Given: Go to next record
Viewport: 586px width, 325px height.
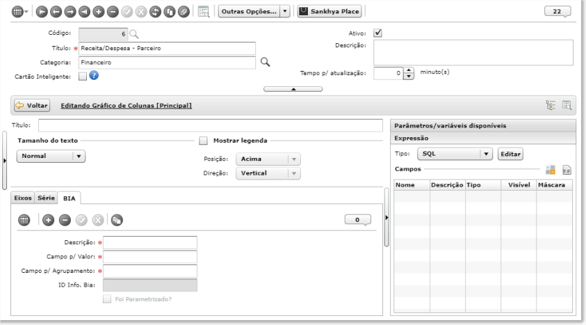Looking at the screenshot, I should point(70,12).
